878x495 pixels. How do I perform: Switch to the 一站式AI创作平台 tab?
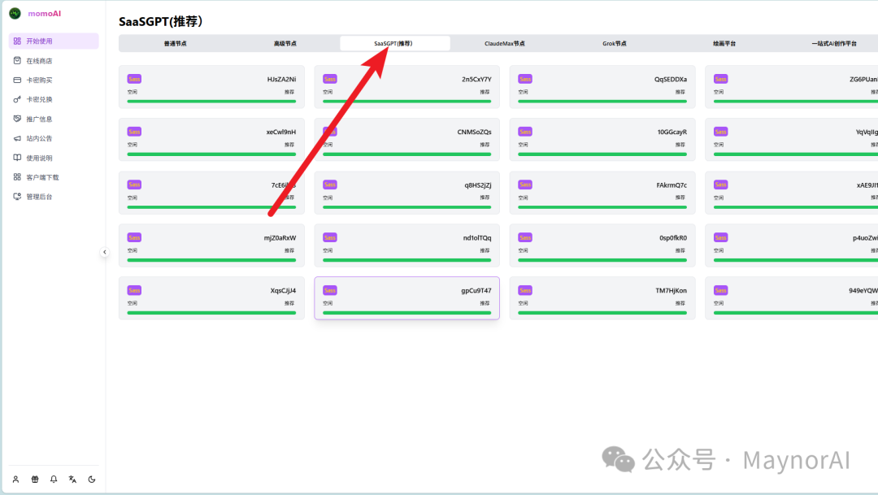point(834,43)
